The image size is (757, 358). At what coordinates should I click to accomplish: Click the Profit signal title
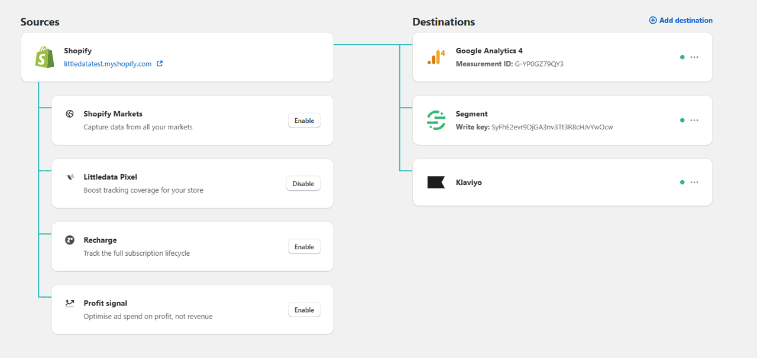(105, 303)
